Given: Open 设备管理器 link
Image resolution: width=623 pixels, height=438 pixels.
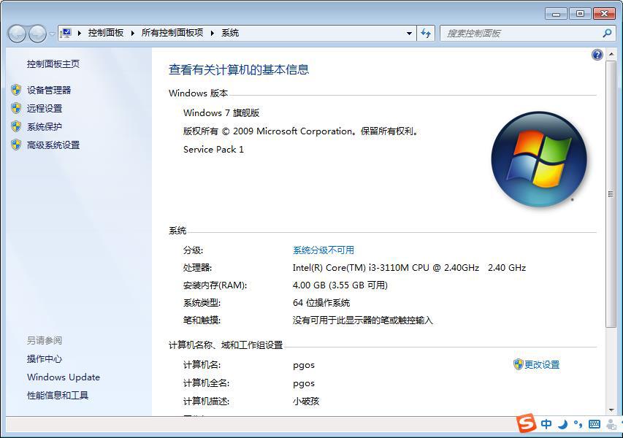Looking at the screenshot, I should [49, 90].
